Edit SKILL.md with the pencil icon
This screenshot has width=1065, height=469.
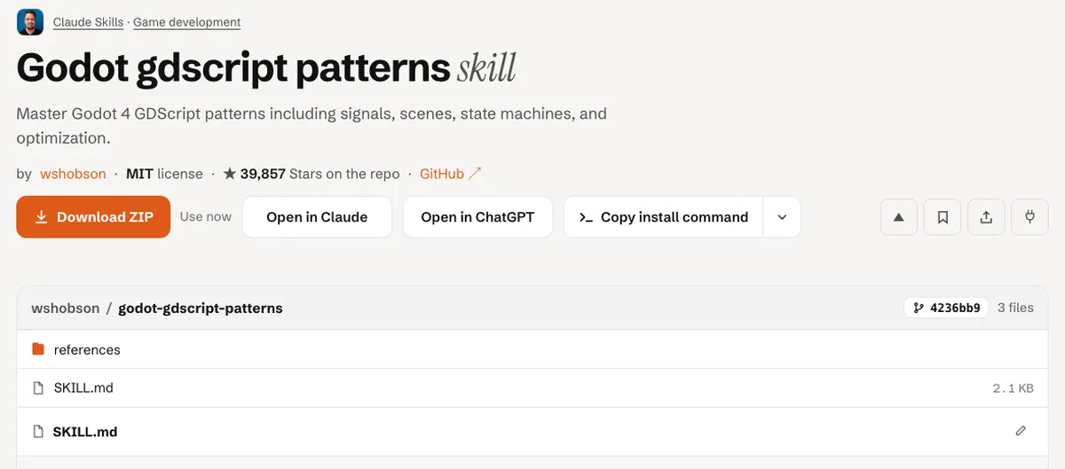(x=1021, y=431)
